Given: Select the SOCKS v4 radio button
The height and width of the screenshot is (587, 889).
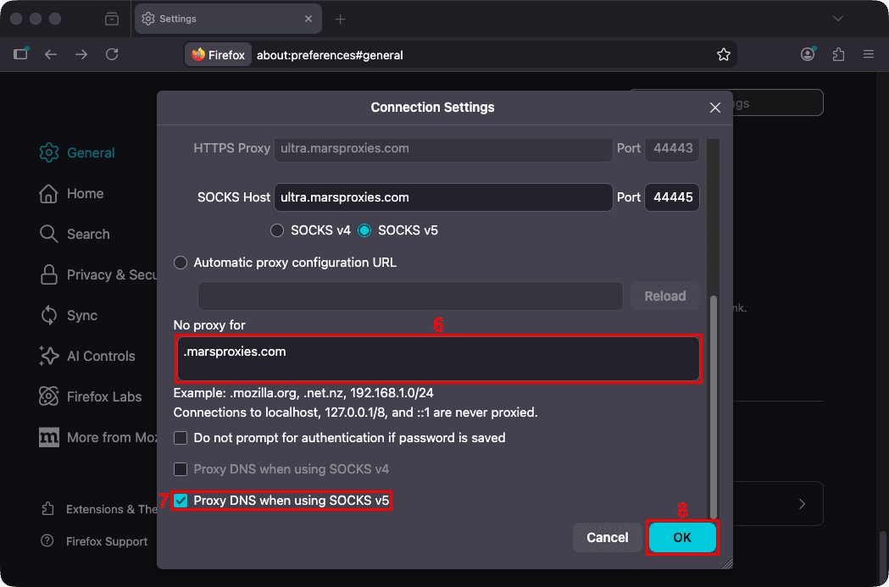Looking at the screenshot, I should (x=277, y=230).
